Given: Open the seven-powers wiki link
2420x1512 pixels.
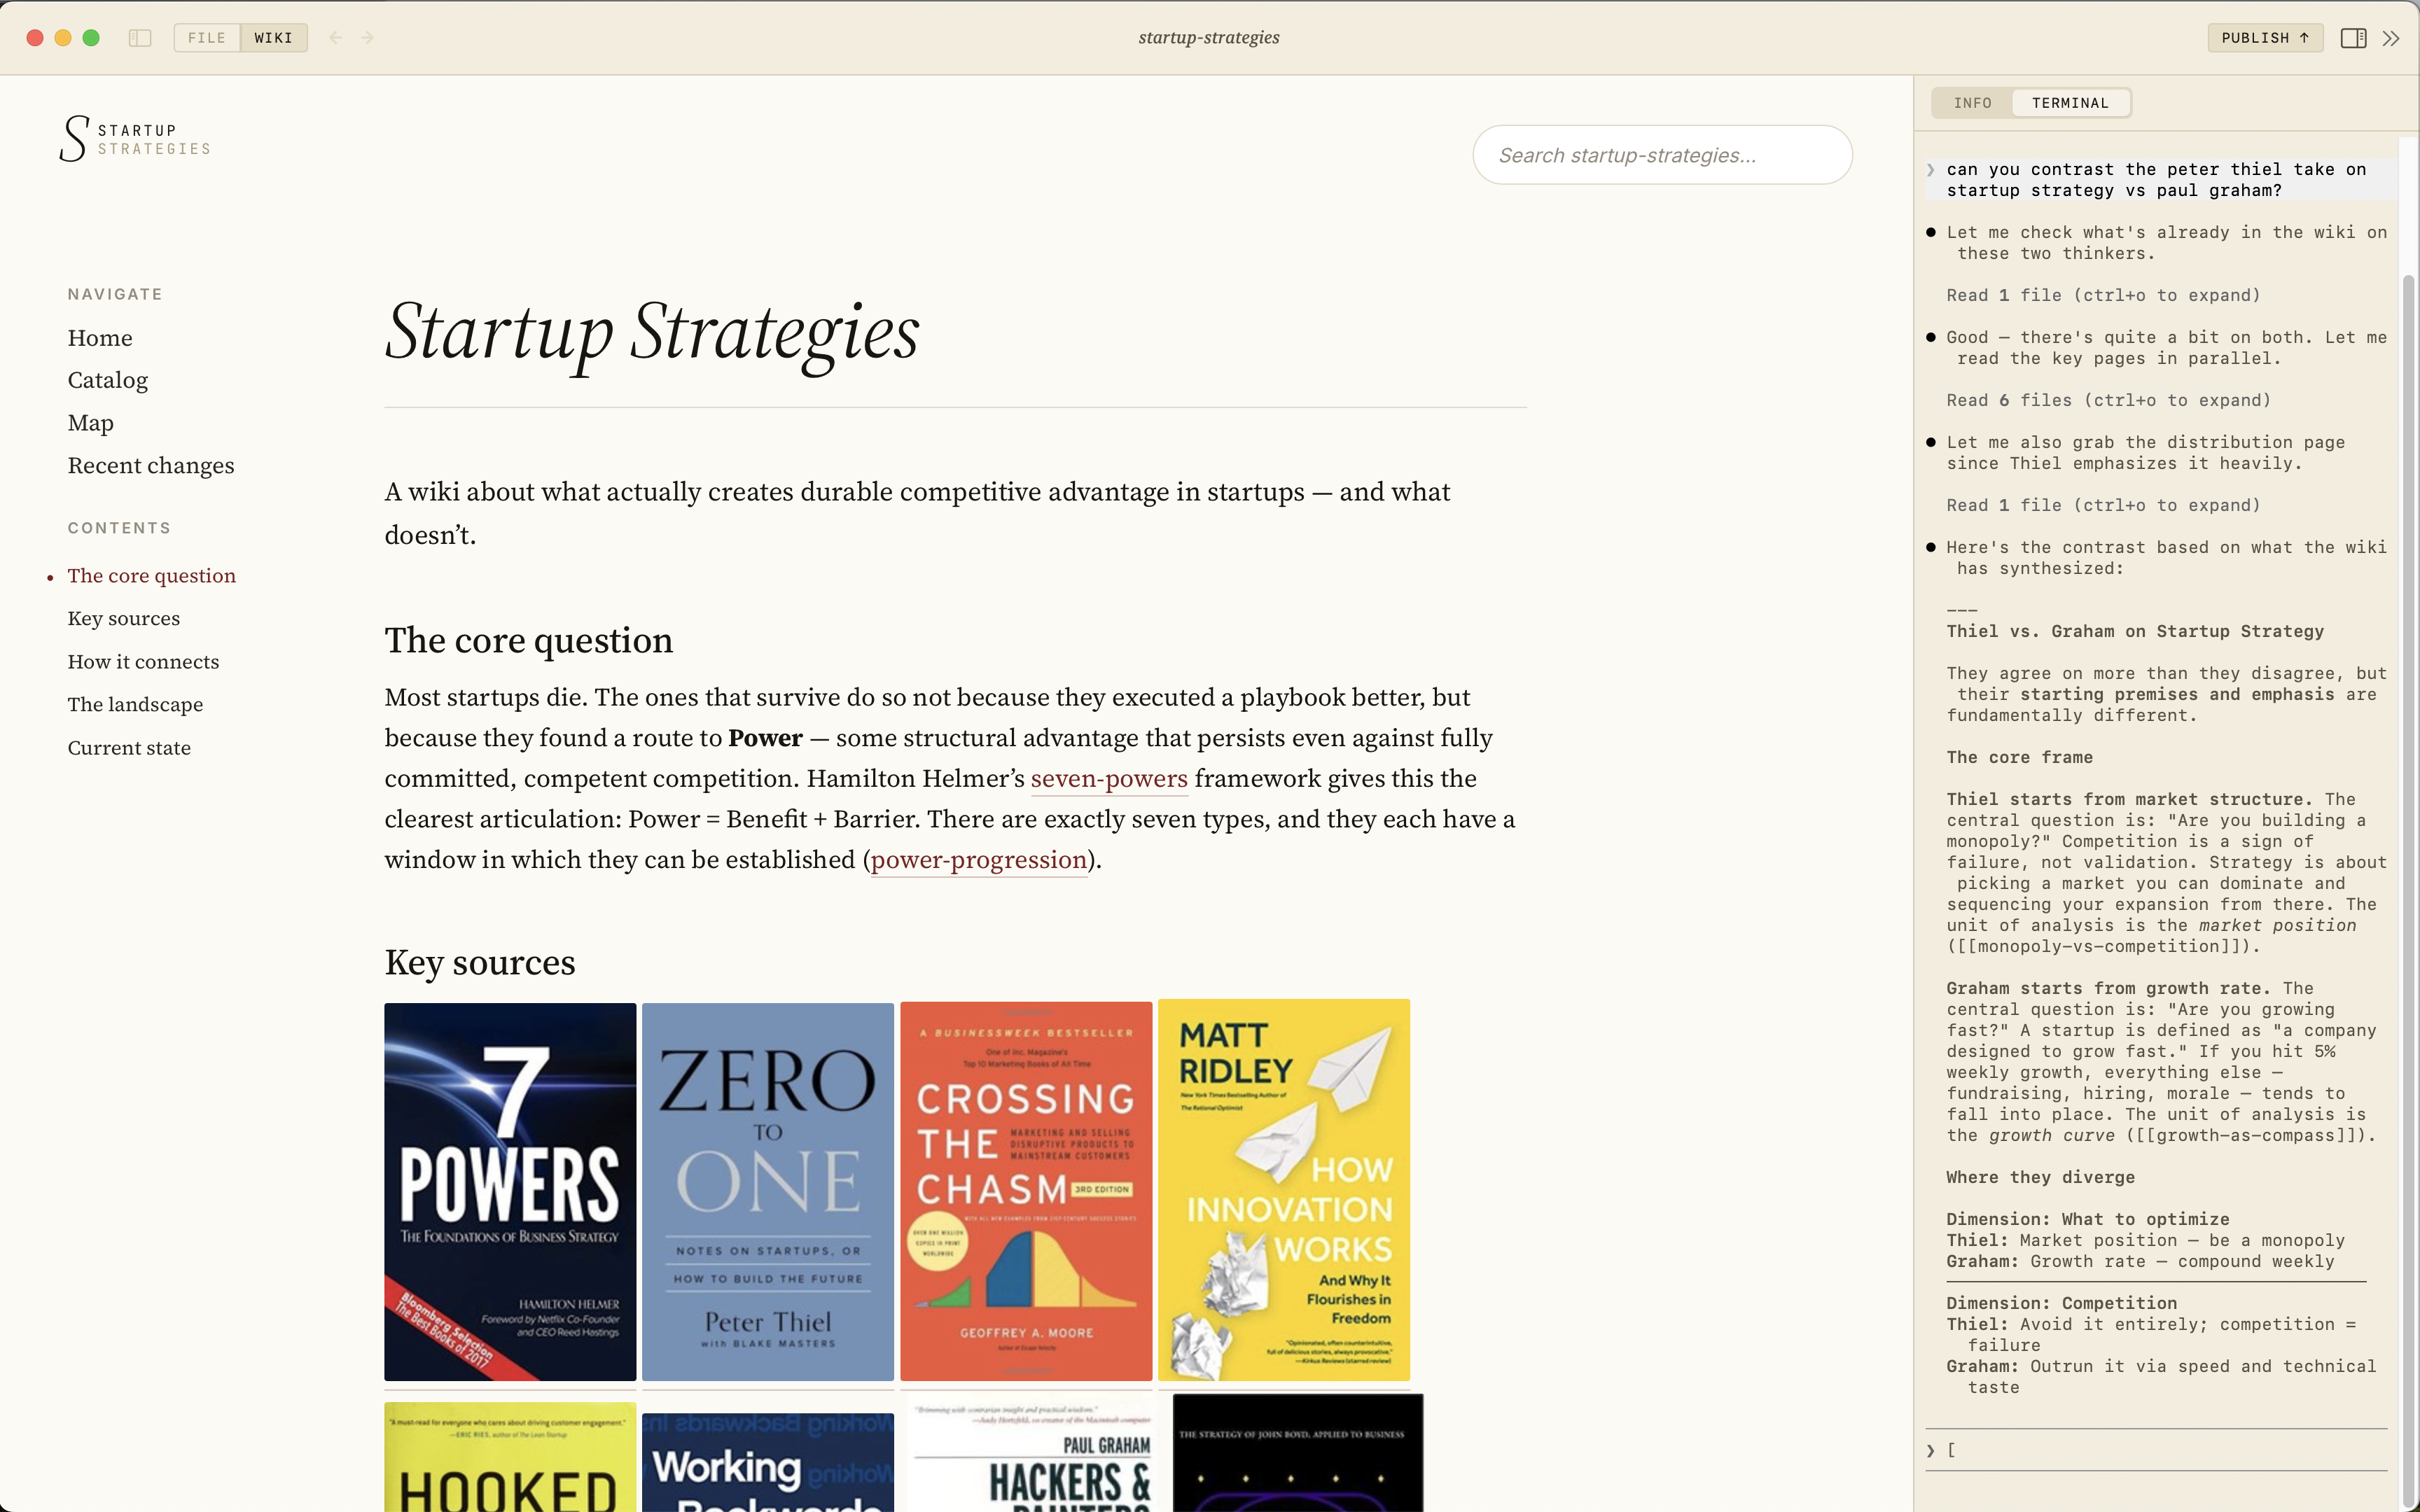Looking at the screenshot, I should (1108, 779).
